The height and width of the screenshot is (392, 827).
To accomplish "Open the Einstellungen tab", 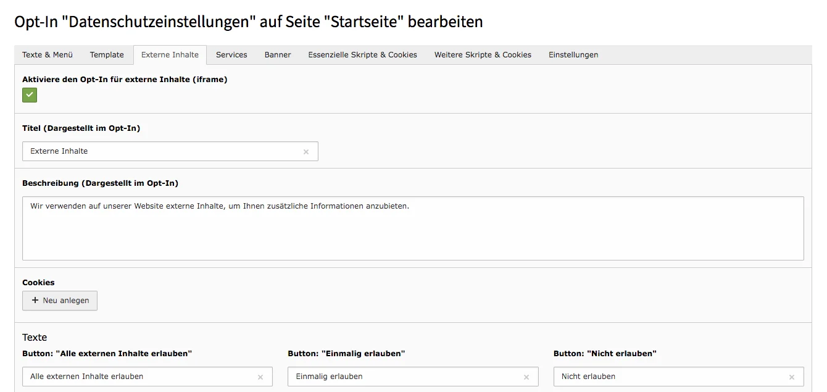I will click(573, 54).
